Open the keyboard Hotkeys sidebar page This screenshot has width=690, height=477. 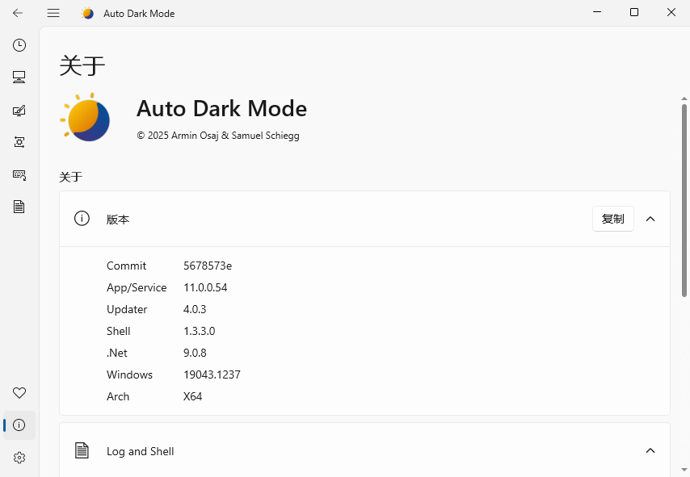point(19,174)
